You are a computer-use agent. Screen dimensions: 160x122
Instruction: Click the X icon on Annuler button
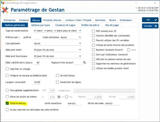coord(156,26)
